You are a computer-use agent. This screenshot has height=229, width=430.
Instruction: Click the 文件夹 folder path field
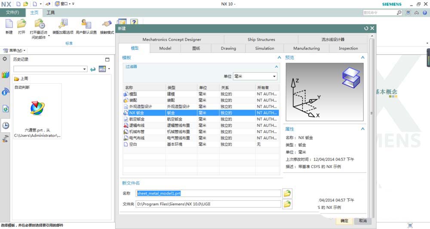tap(209, 204)
